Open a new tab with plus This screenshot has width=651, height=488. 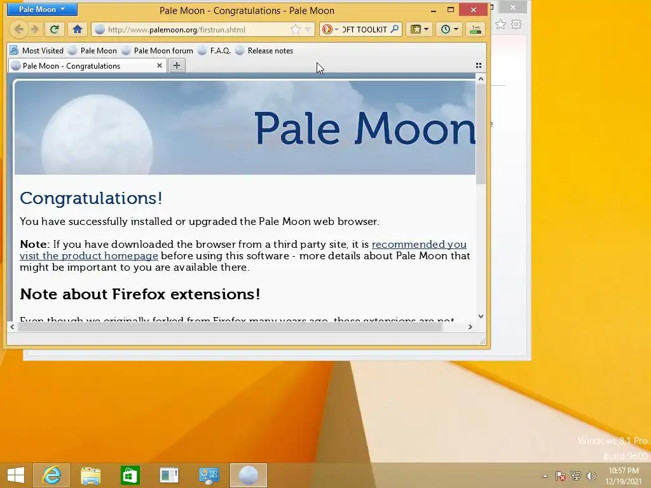[x=177, y=65]
